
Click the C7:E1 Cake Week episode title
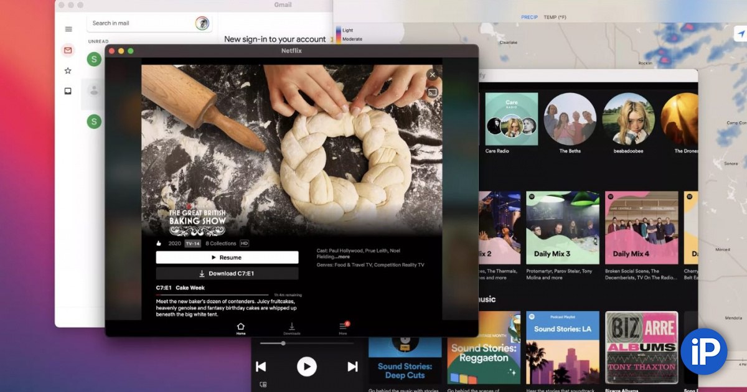[181, 287]
